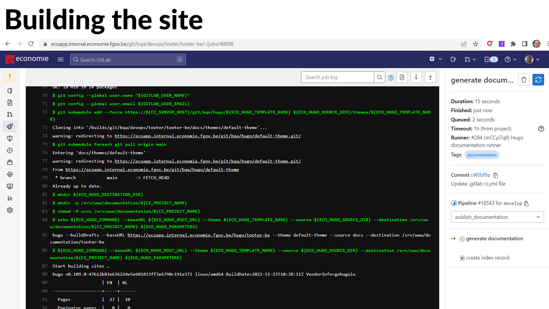Expand the help menu dropdown
The width and height of the screenshot is (549, 309).
[x=510, y=59]
